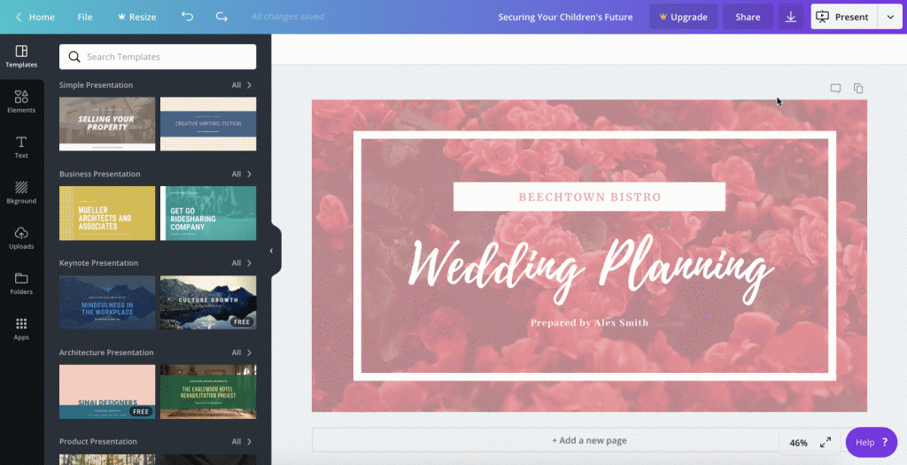907x465 pixels.
Task: Duplicate the page with copy icon
Action: click(858, 89)
